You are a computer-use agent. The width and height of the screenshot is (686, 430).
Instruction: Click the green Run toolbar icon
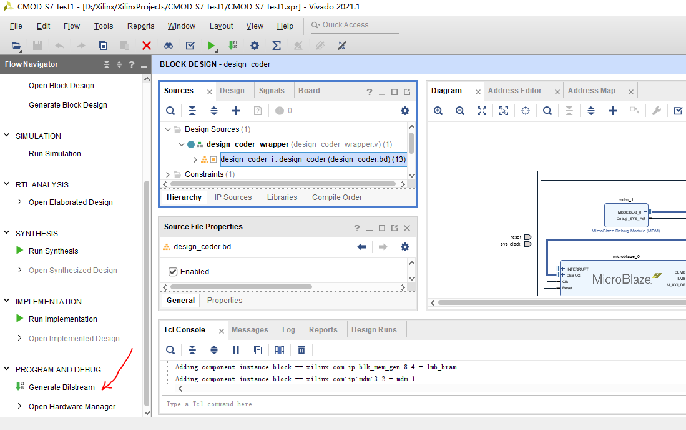pos(212,46)
